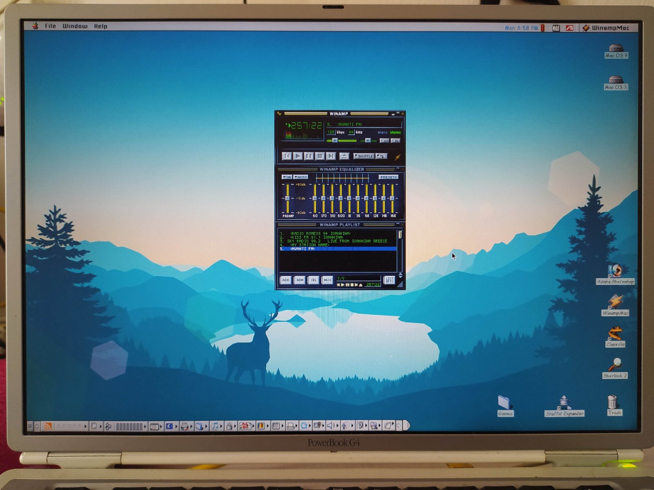Toggle the Shuffle button

point(364,156)
